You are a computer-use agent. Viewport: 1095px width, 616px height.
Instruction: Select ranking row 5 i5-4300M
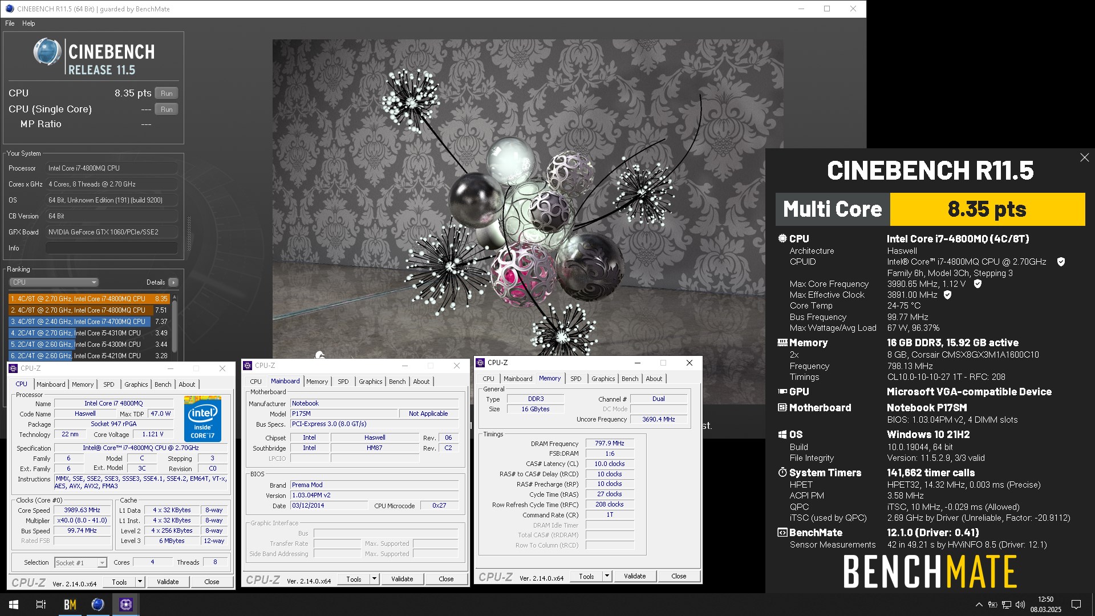[x=89, y=345]
